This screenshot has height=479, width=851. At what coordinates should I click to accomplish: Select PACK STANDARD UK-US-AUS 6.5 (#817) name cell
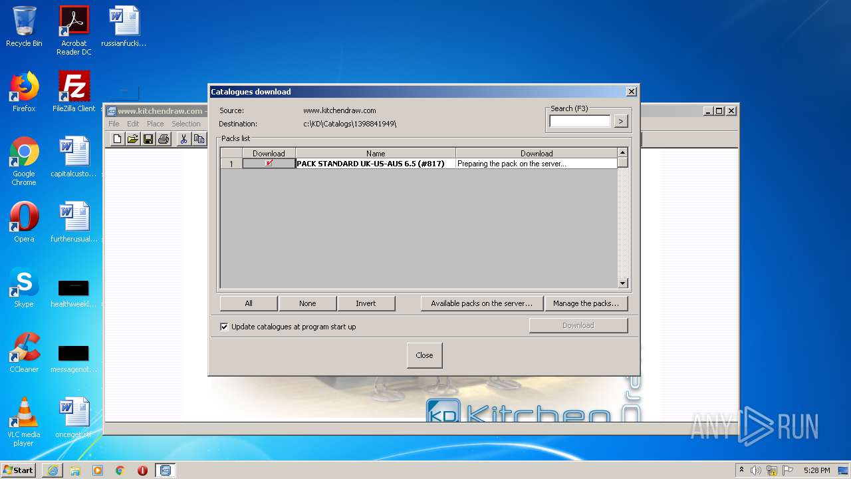point(376,164)
